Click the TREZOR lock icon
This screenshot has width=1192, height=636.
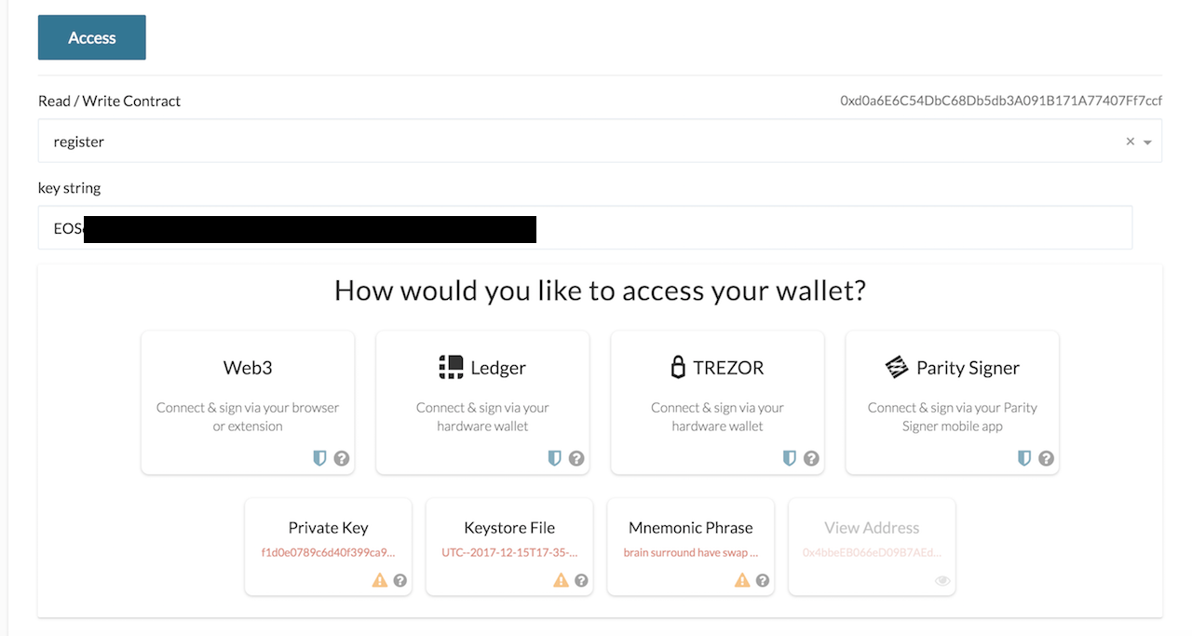[x=678, y=368]
